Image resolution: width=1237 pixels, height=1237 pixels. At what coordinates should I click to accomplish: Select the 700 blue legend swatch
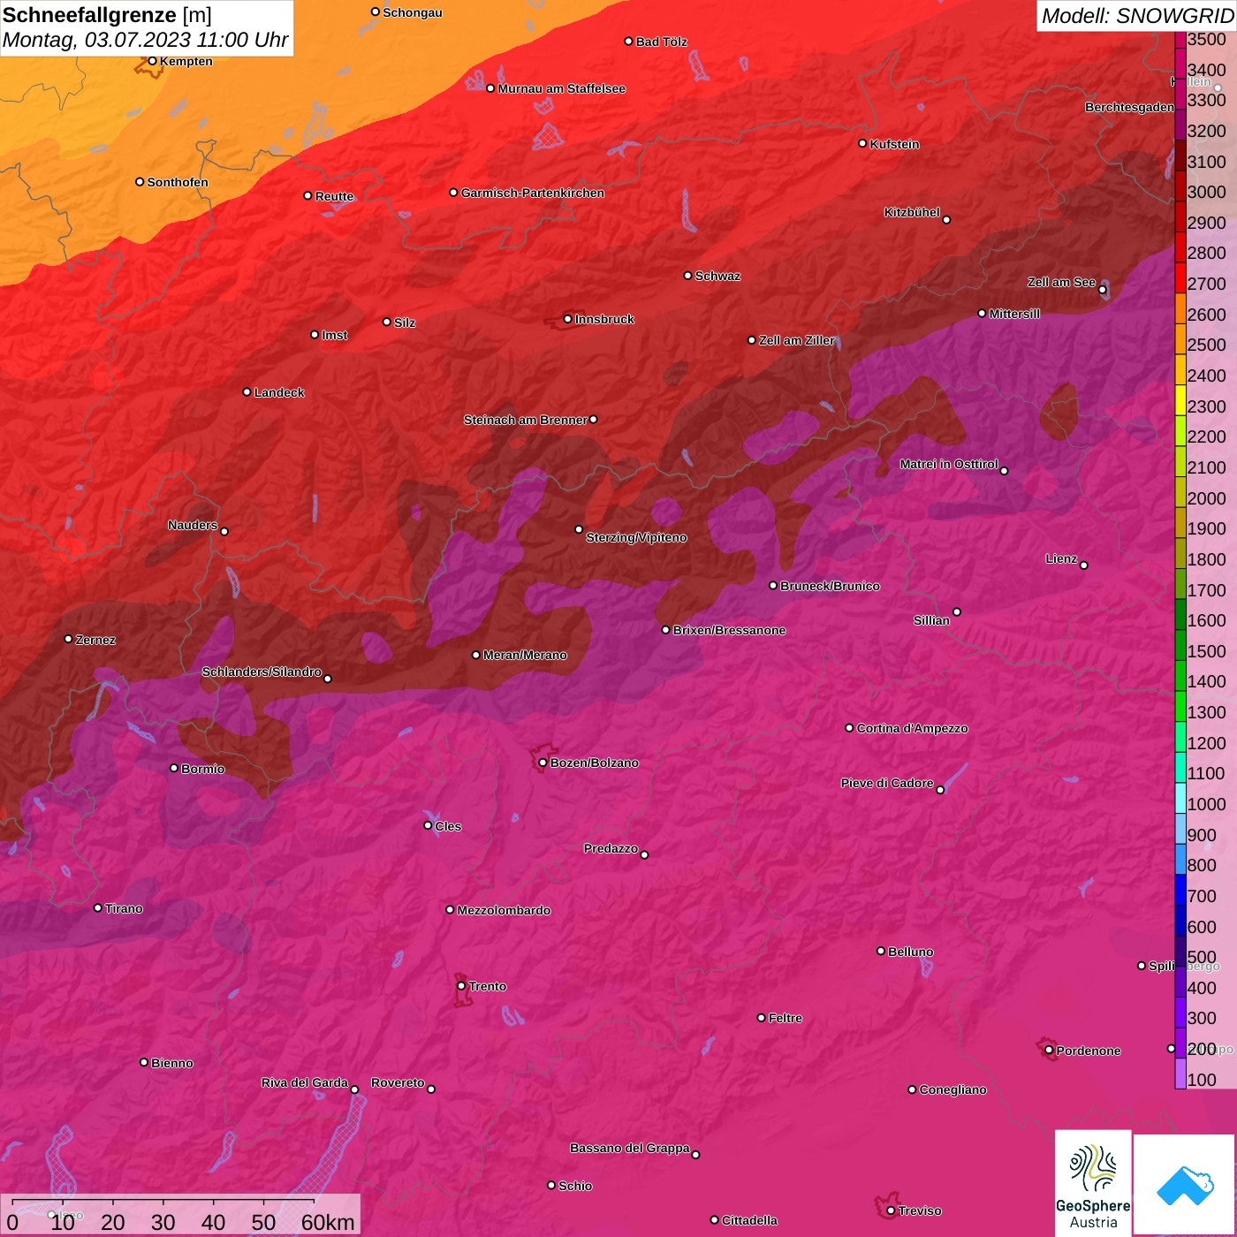tap(1180, 890)
